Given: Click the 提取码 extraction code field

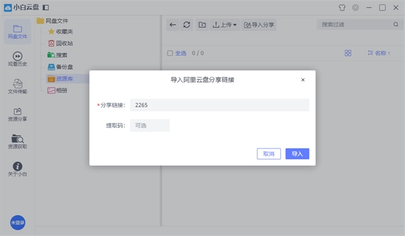Looking at the screenshot, I should click(150, 125).
